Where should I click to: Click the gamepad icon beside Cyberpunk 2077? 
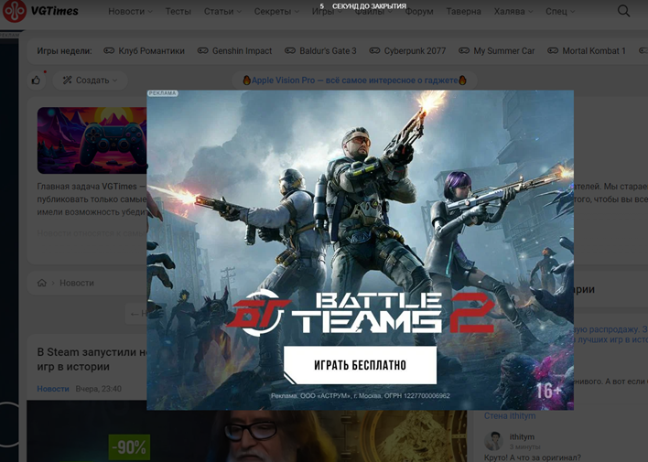pyautogui.click(x=374, y=51)
